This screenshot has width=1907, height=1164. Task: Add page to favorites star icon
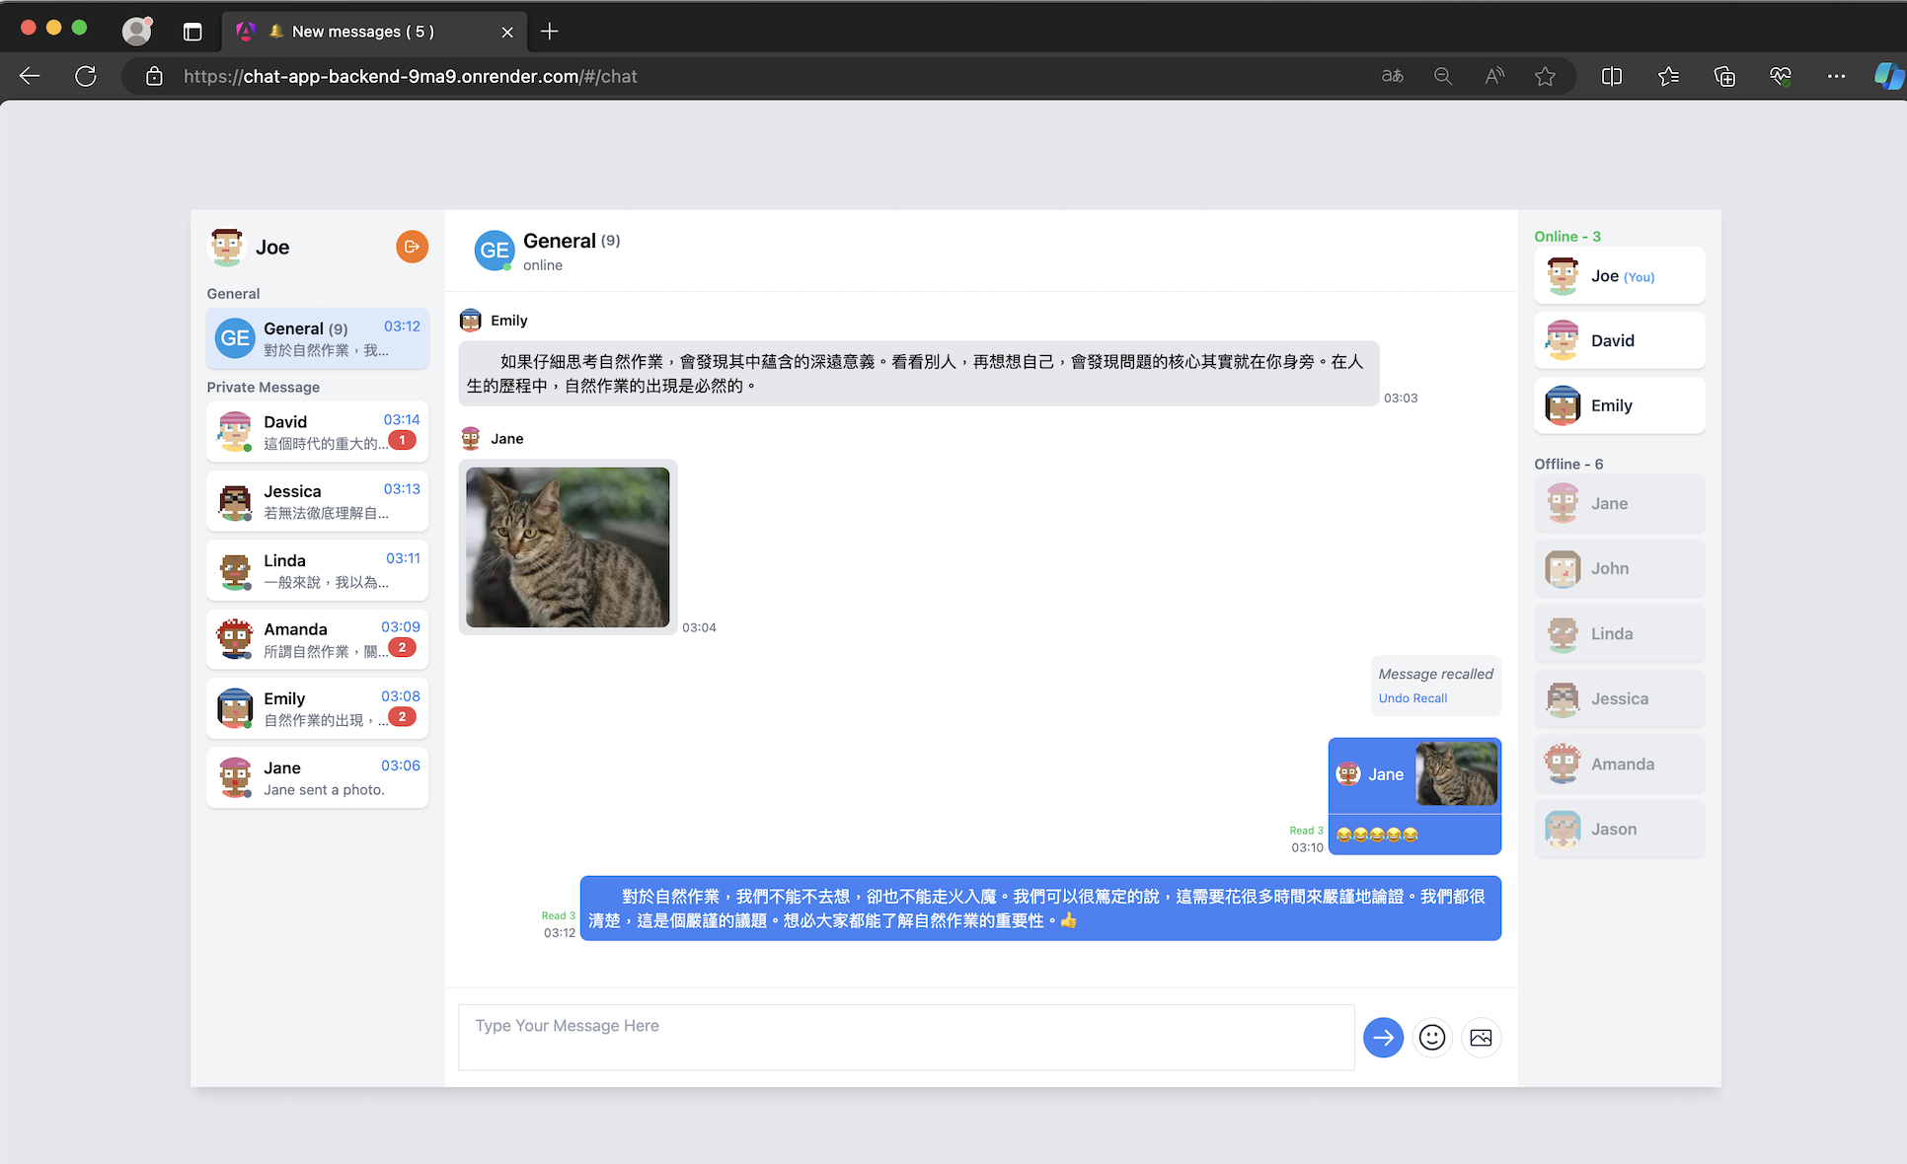[1545, 76]
